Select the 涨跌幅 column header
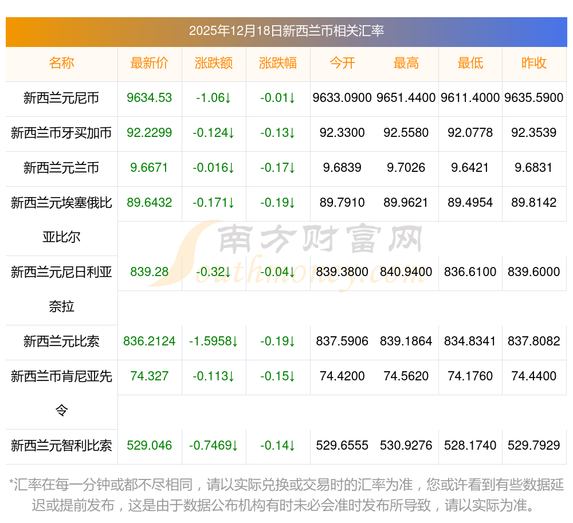 278,63
